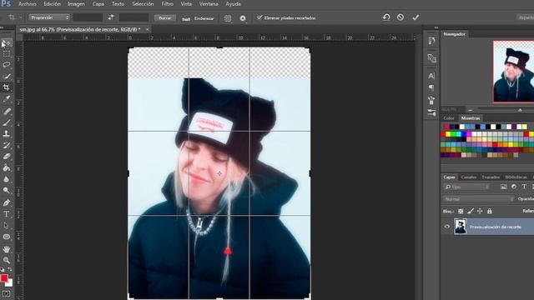Filter layers by text type
The image size is (534, 300).
coord(524,187)
